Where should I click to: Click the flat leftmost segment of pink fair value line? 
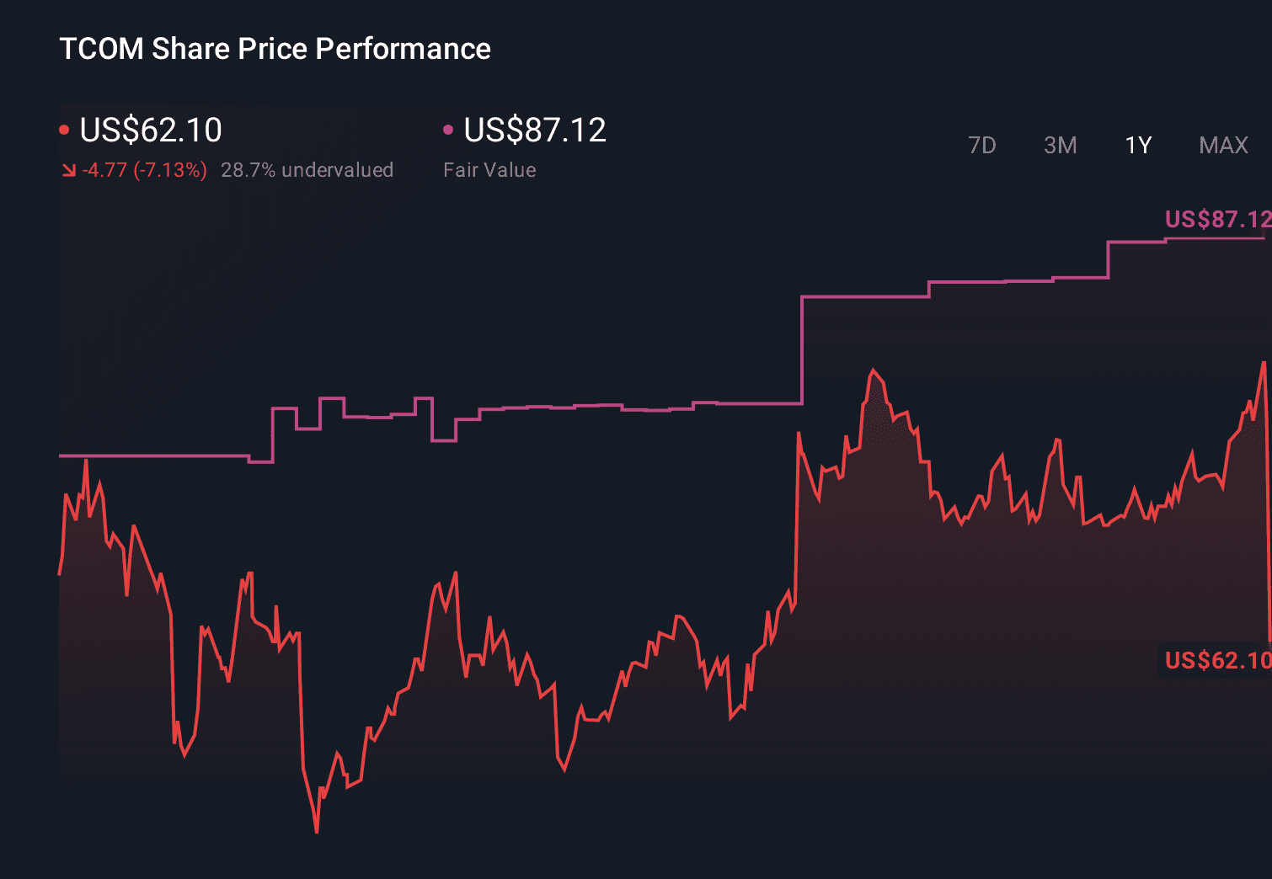pos(152,455)
